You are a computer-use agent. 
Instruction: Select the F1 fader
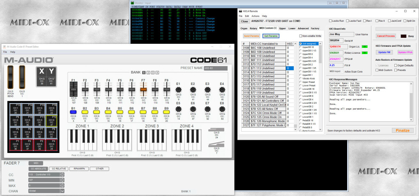[x=73, y=89]
